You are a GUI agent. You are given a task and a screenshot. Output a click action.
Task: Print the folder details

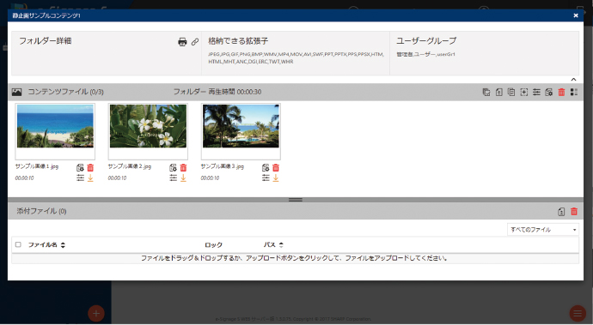(x=182, y=42)
